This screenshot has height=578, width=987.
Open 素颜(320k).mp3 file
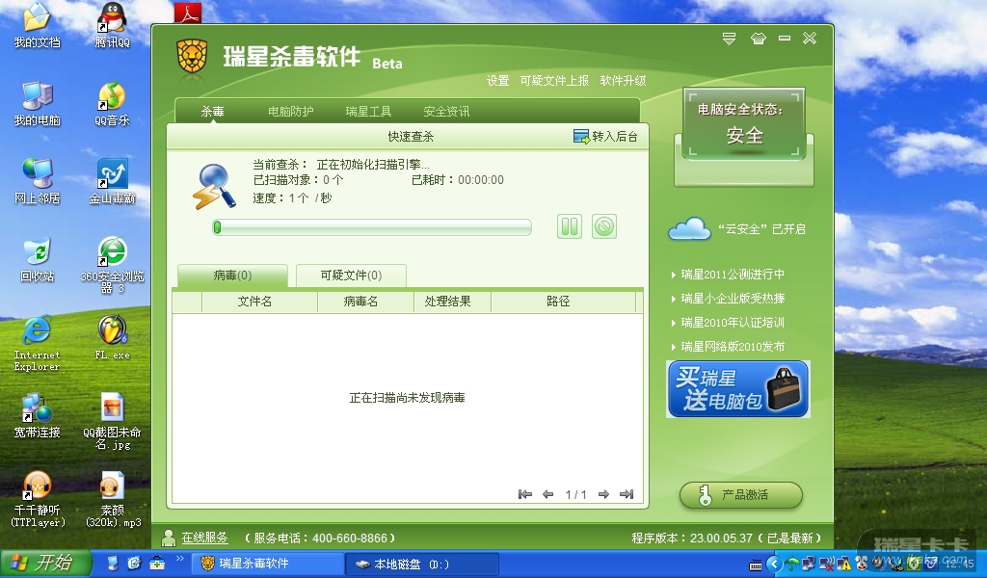[112, 499]
